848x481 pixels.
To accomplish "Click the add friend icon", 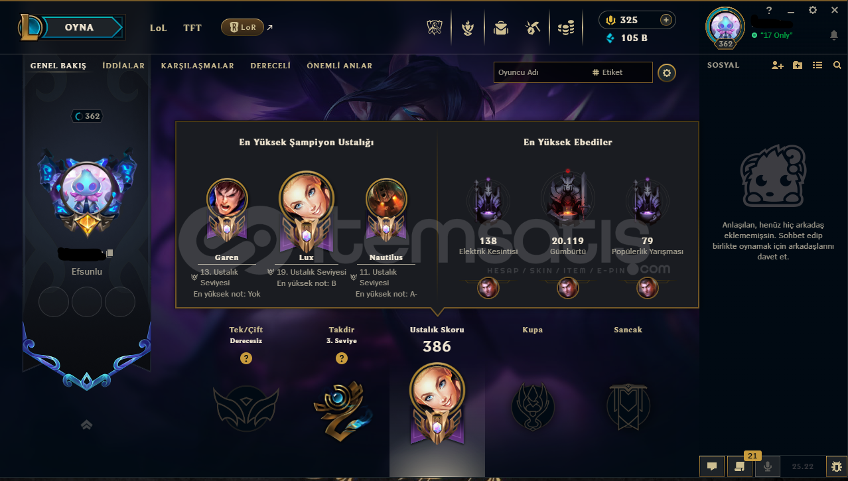I will [x=778, y=65].
